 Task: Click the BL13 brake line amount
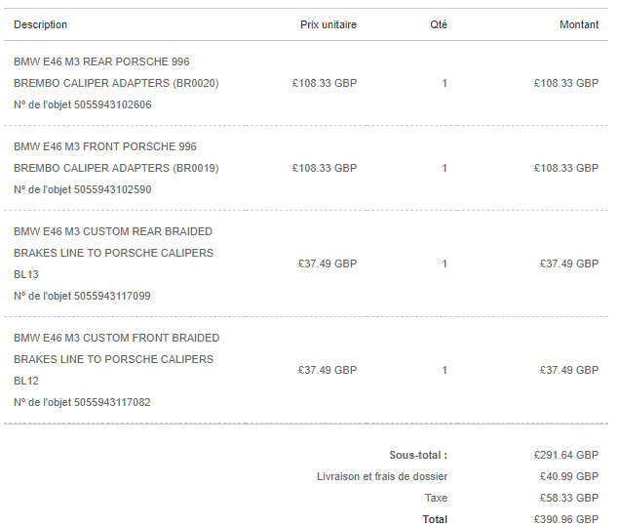coord(569,263)
